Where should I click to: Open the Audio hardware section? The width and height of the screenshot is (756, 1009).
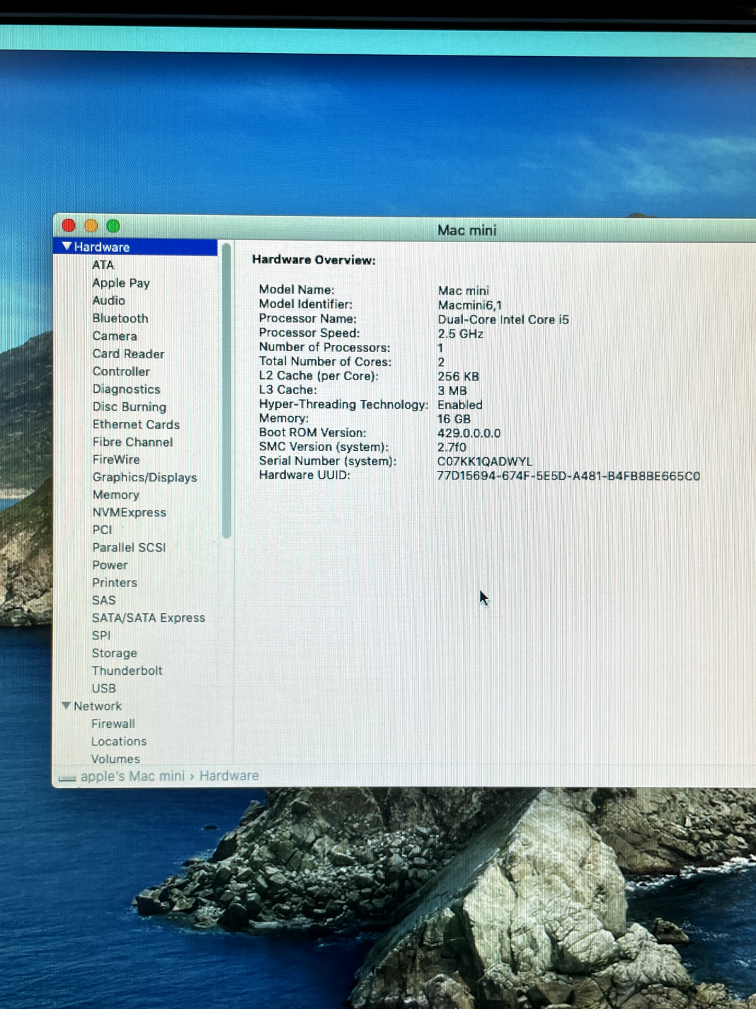click(108, 300)
